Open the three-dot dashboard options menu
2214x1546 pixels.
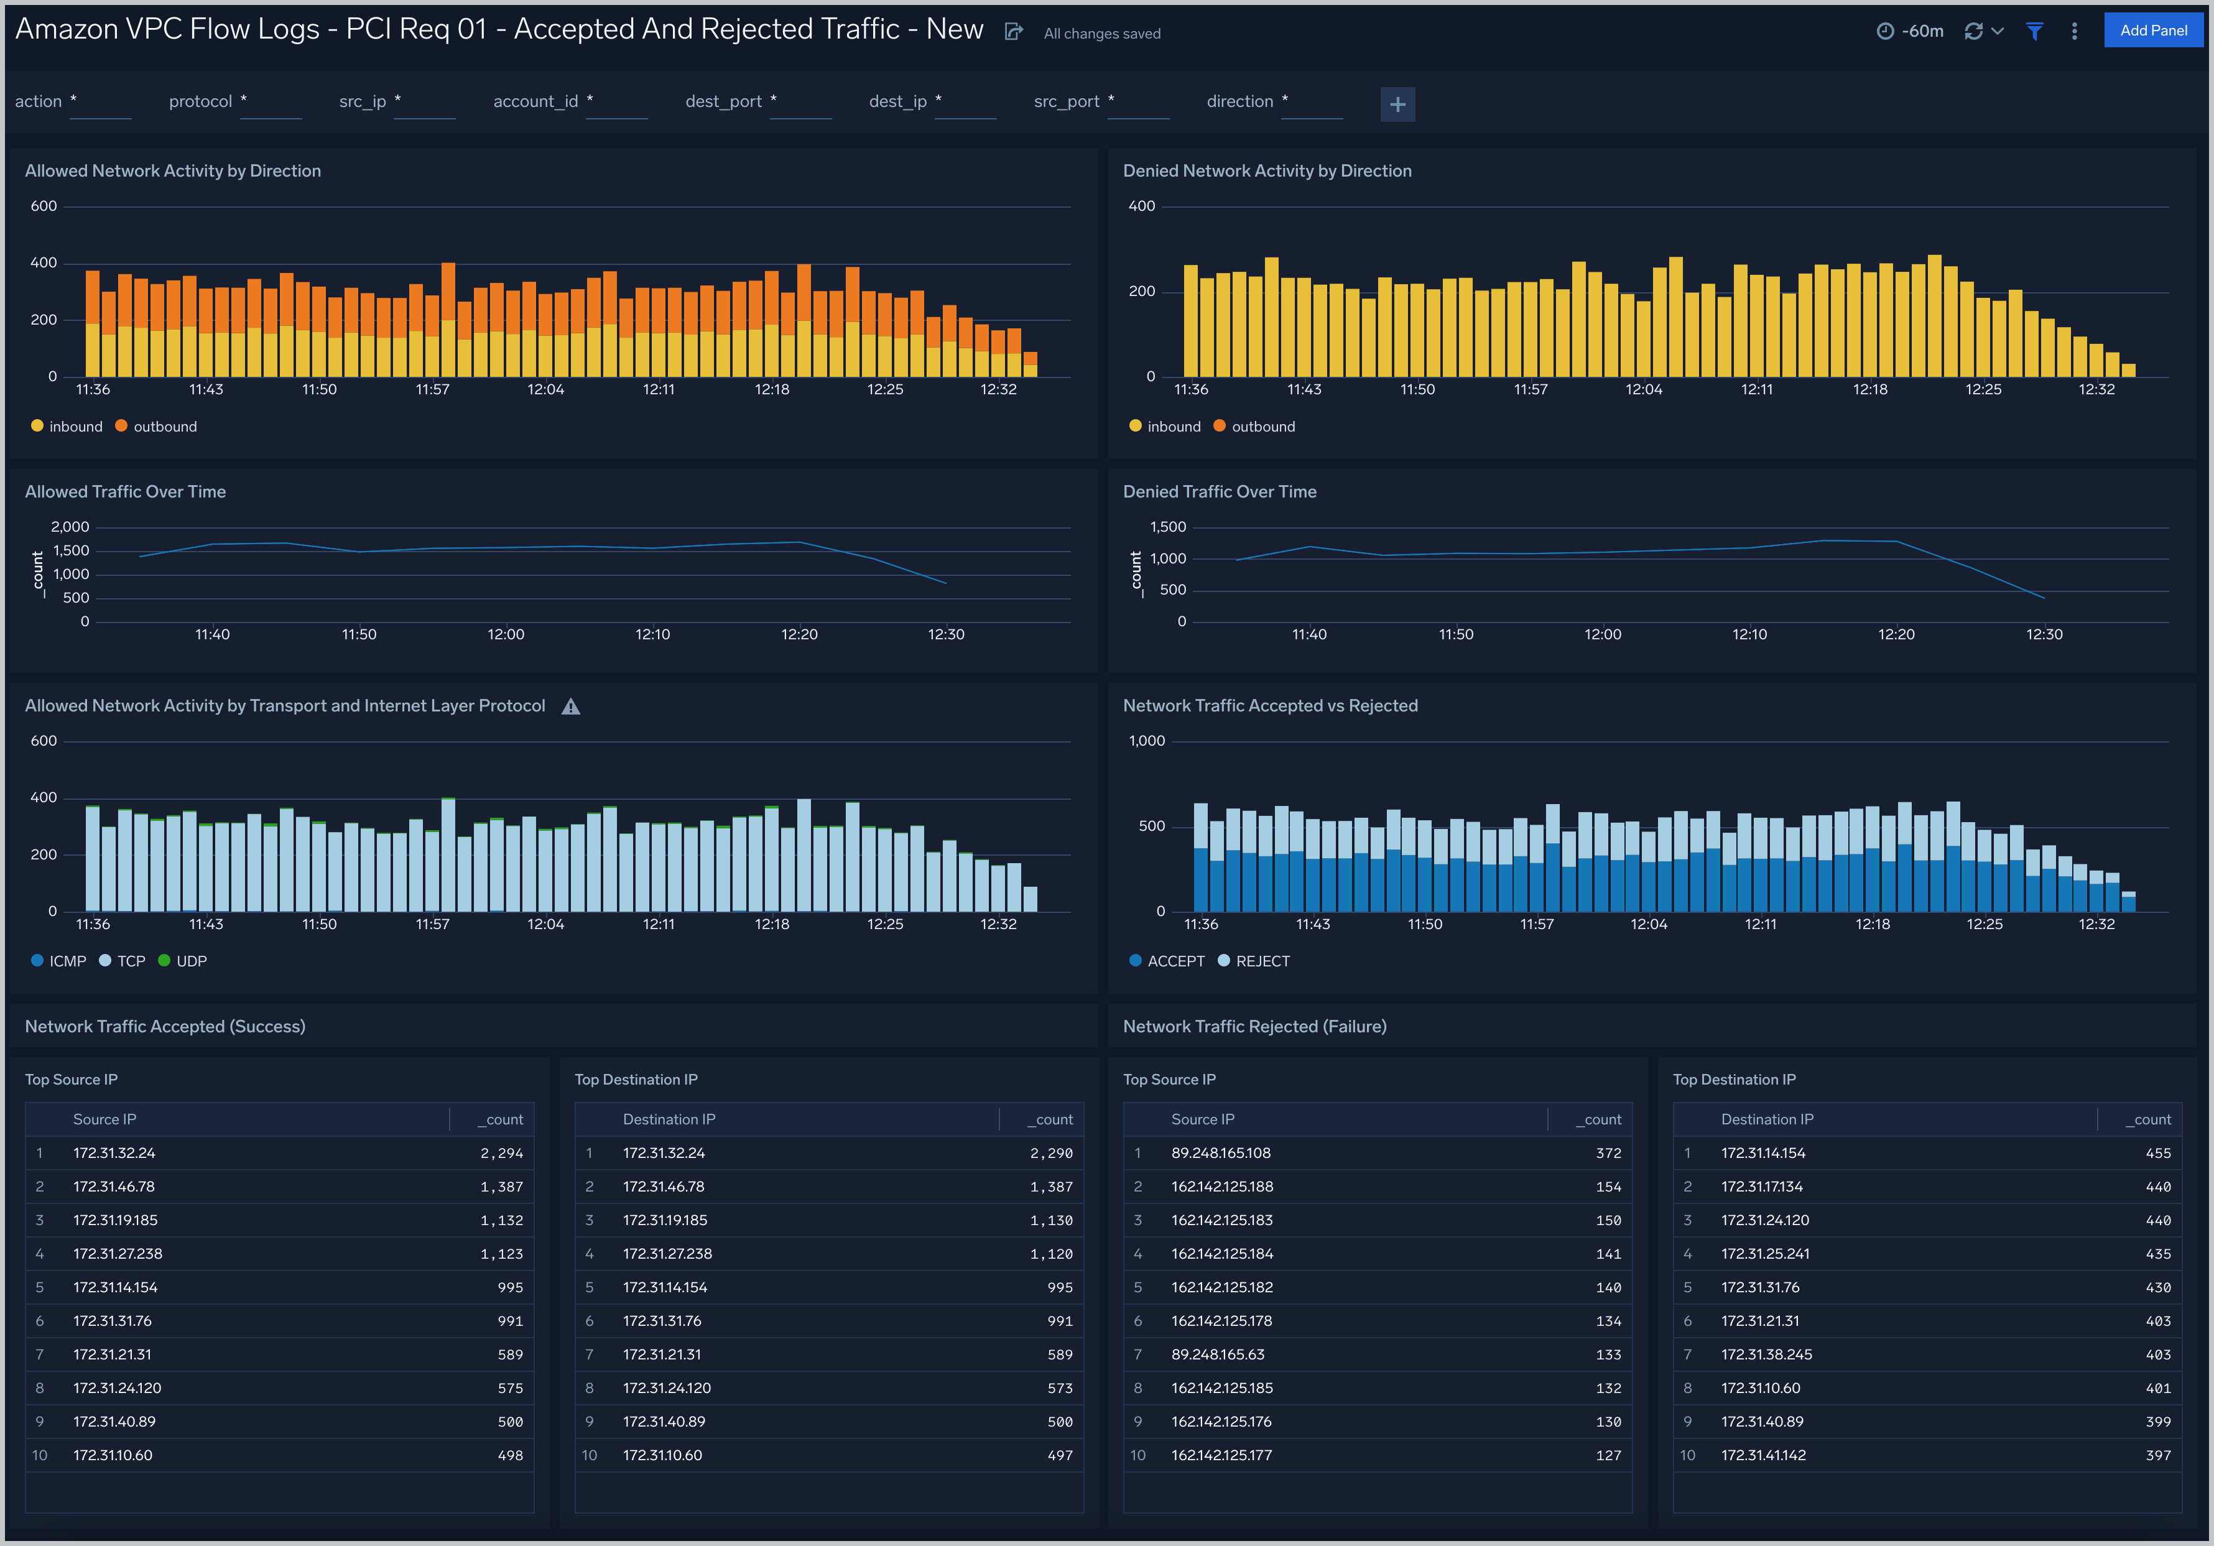pyautogui.click(x=2074, y=30)
